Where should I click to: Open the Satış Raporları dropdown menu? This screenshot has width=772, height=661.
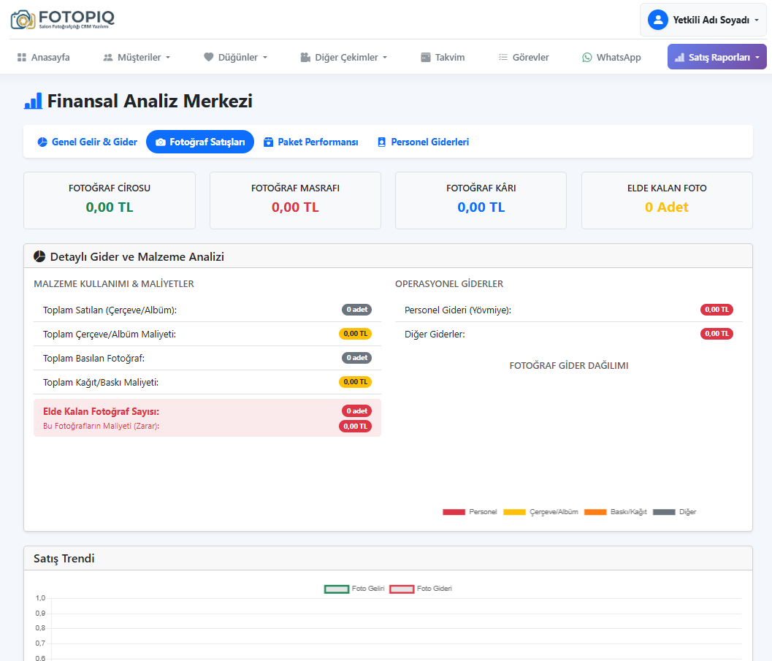tap(716, 57)
